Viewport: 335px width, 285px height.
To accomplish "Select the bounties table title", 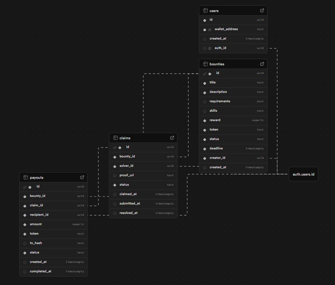I will click(217, 64).
